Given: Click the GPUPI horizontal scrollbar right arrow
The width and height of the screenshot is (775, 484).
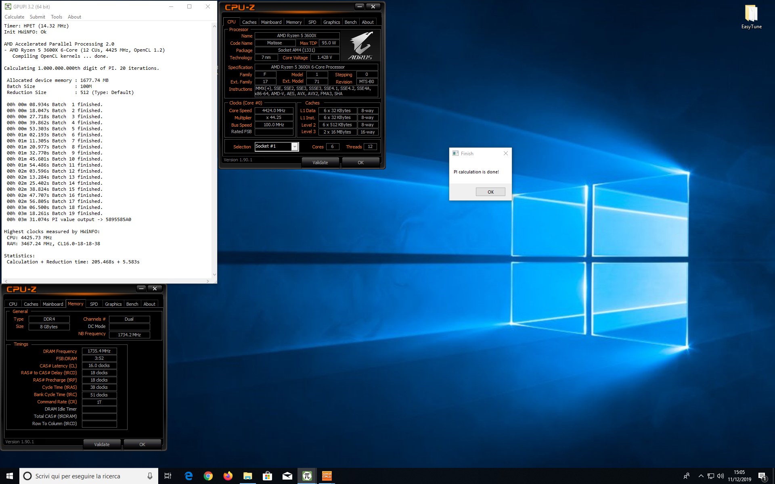Looking at the screenshot, I should [208, 281].
